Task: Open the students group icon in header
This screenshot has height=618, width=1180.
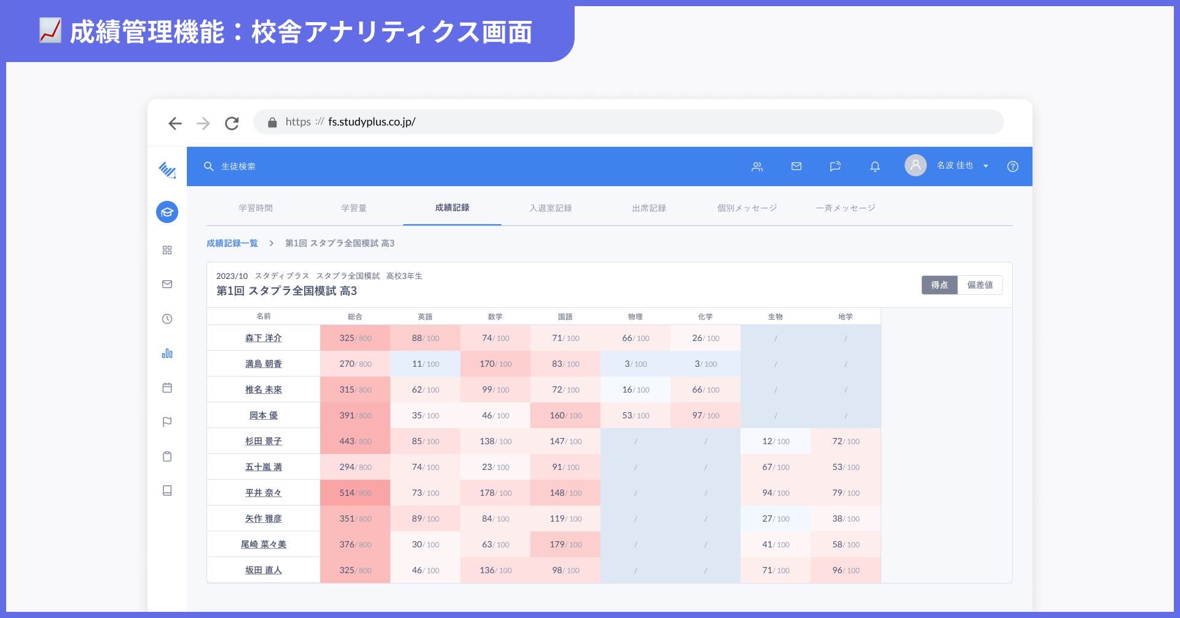Action: click(x=757, y=166)
